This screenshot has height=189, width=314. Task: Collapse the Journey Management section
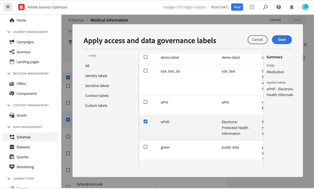9,32
